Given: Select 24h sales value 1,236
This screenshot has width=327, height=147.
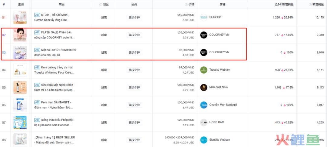Looking at the screenshot, I should [x=276, y=18].
